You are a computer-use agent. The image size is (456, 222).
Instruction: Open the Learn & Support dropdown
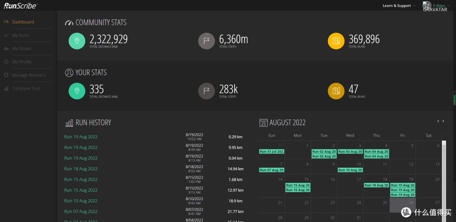399,6
